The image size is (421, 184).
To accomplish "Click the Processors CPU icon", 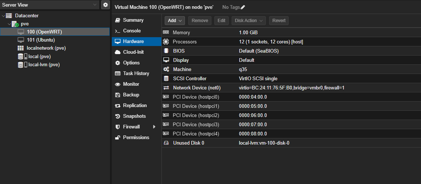I will (166, 42).
